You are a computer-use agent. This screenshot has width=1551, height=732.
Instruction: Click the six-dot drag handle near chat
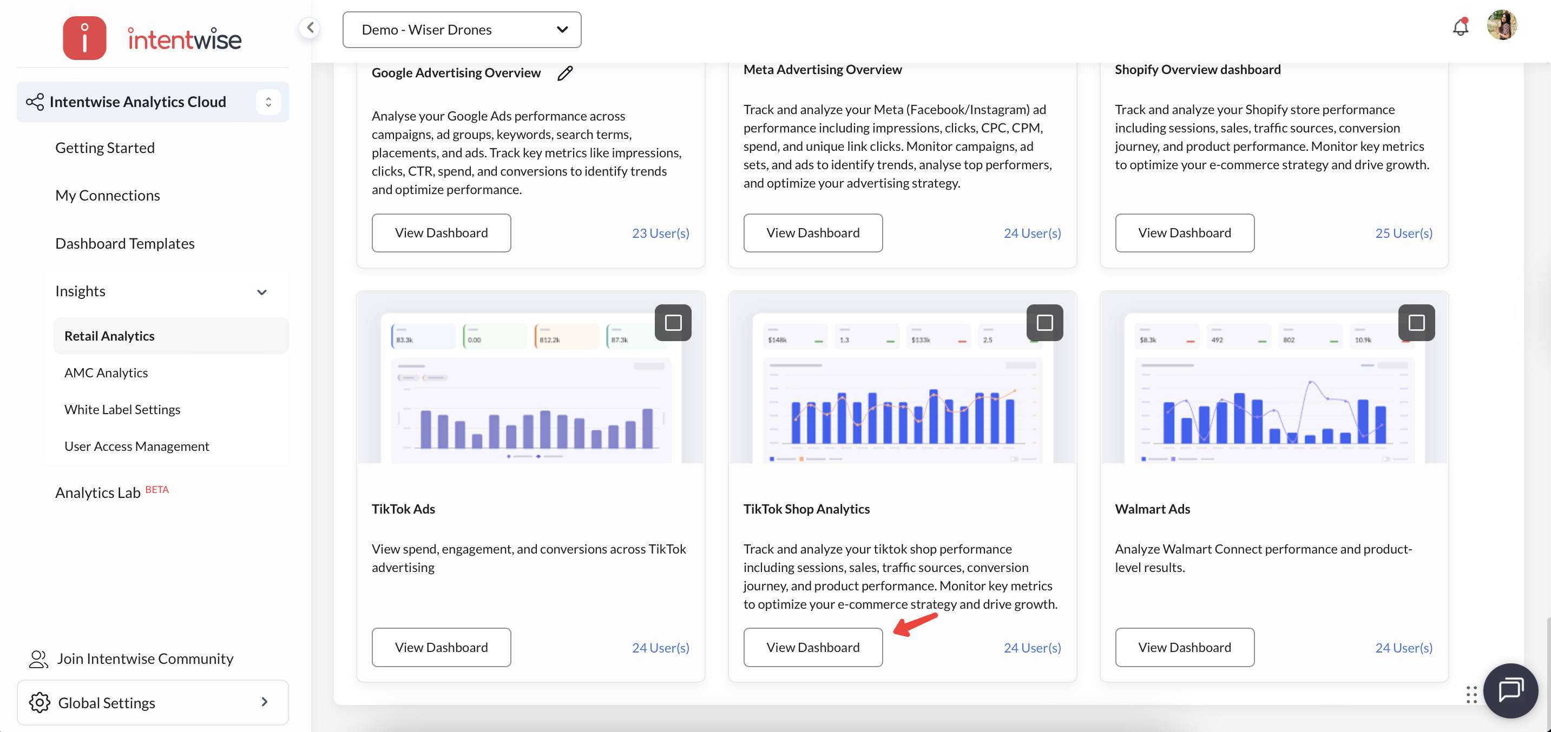click(1471, 694)
